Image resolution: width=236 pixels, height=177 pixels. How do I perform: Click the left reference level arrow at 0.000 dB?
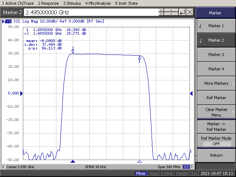click(21, 94)
